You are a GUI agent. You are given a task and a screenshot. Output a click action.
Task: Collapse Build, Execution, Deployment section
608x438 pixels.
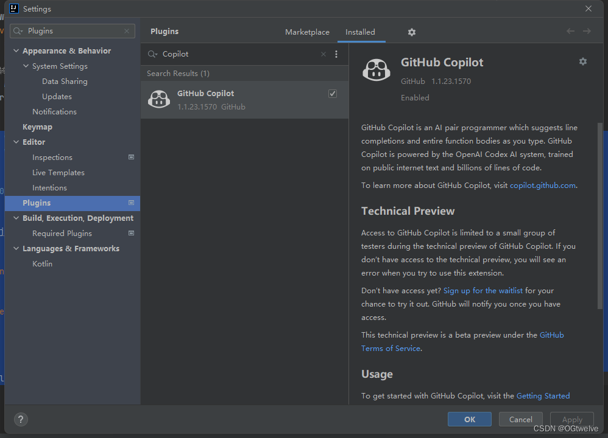[16, 218]
